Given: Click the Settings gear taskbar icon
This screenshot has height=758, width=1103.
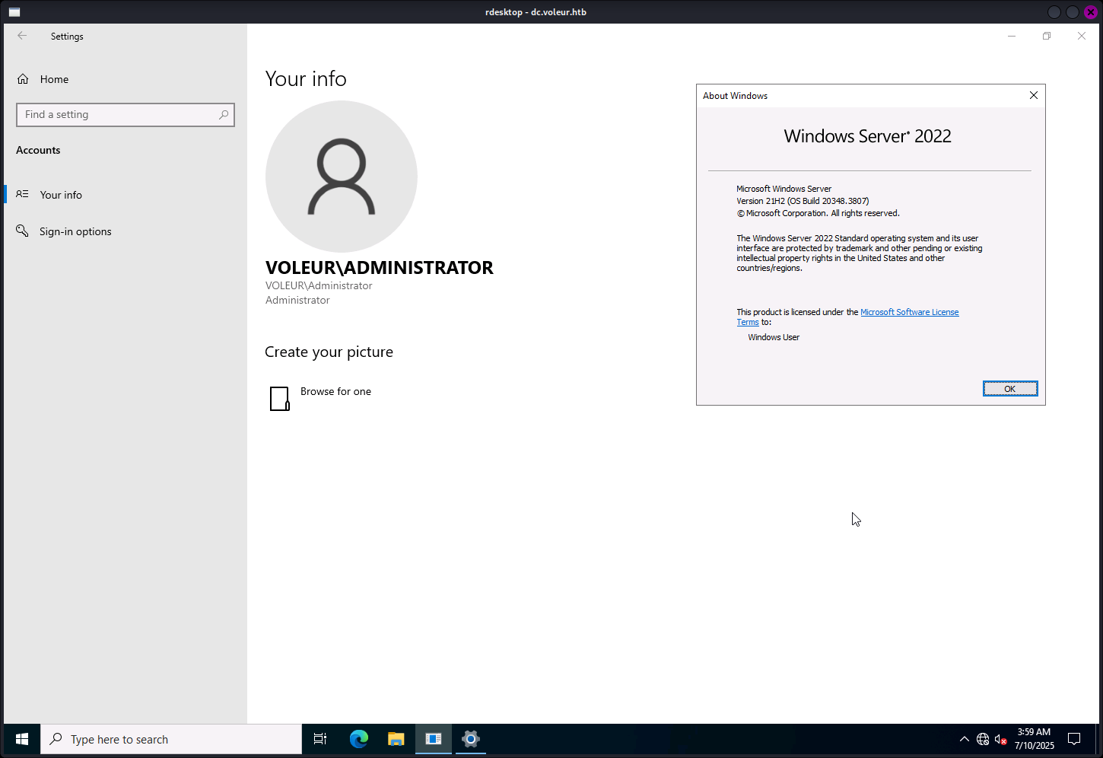Looking at the screenshot, I should tap(471, 739).
